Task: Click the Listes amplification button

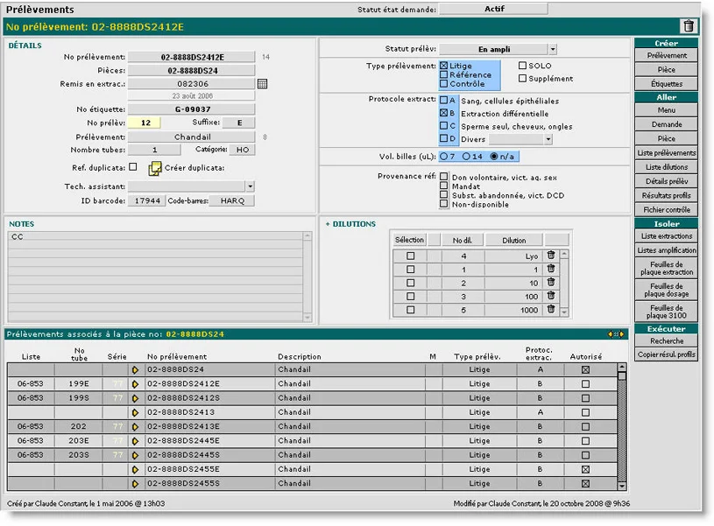Action: [x=666, y=250]
